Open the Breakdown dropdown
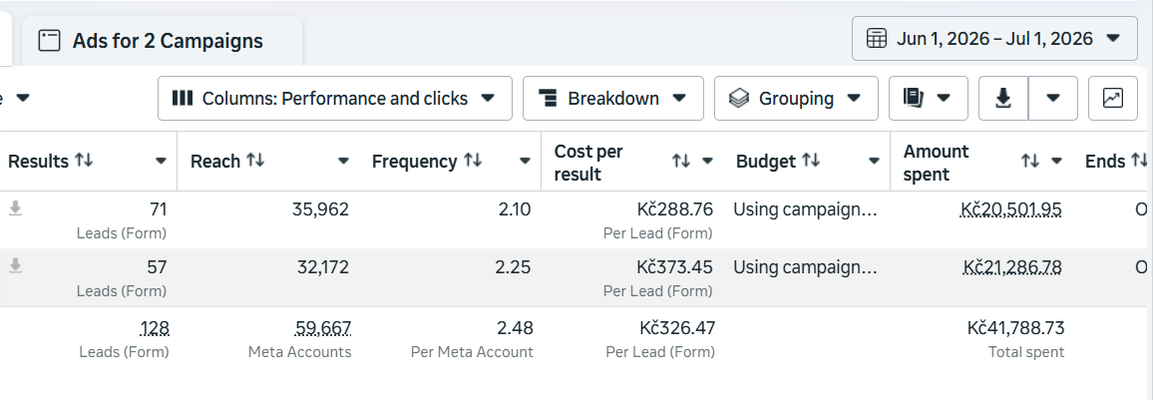Screen dimensions: 1153x400 click(612, 99)
